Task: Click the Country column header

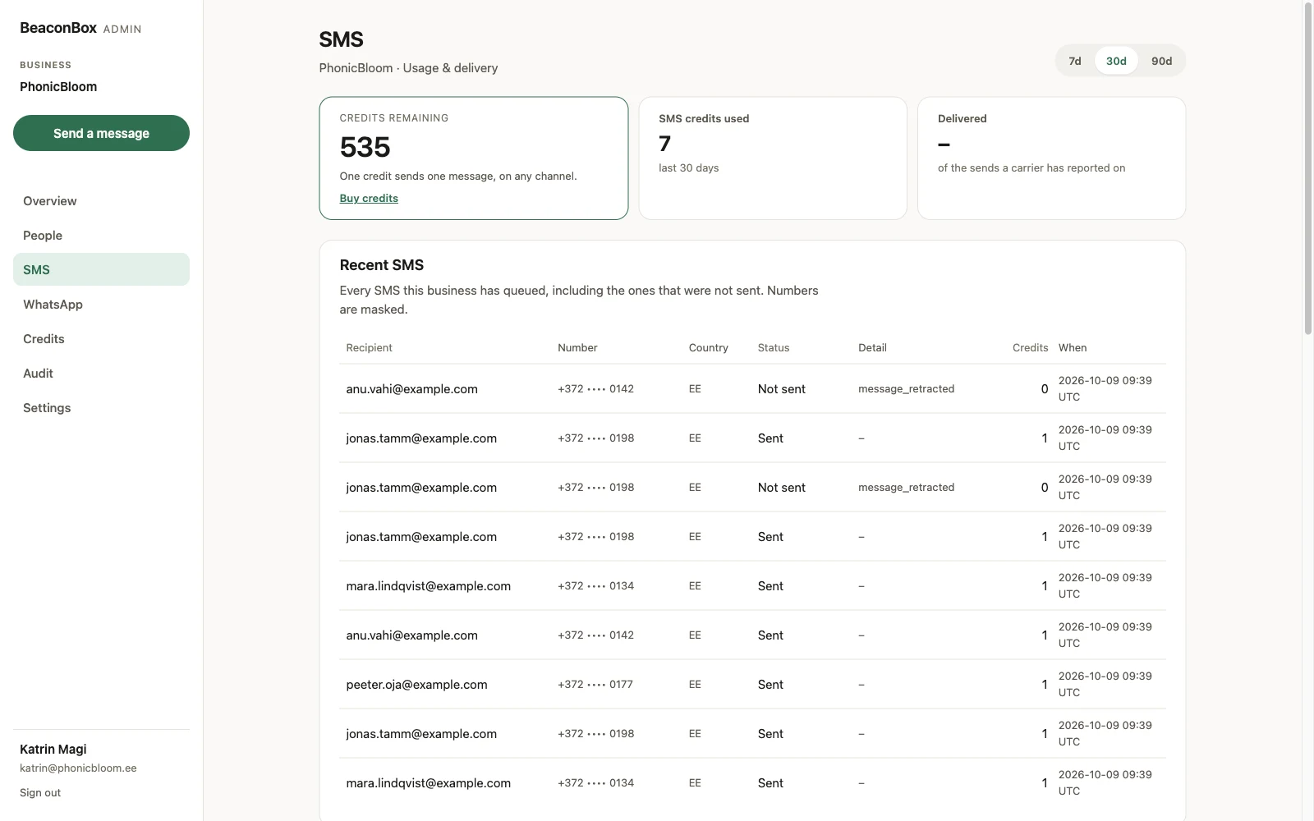Action: [709, 347]
